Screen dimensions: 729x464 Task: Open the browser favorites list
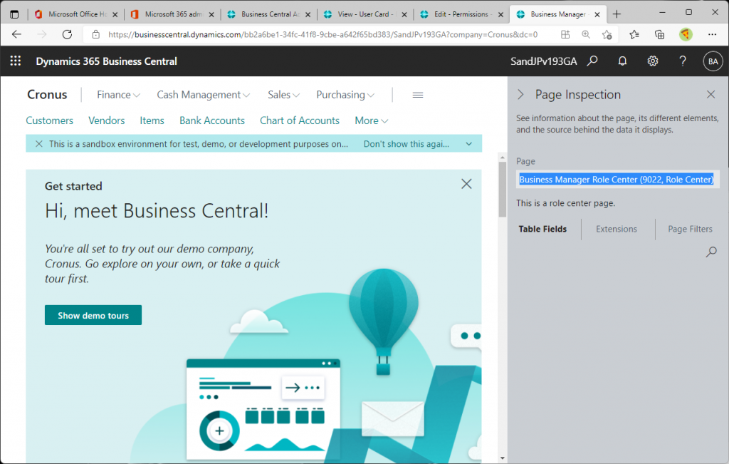tap(634, 34)
